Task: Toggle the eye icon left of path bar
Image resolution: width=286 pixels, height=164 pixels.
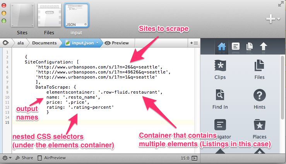Action: tap(6, 43)
